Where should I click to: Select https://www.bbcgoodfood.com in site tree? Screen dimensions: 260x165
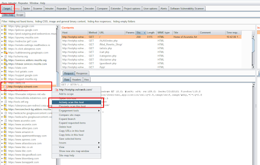pyautogui.click(x=25, y=155)
